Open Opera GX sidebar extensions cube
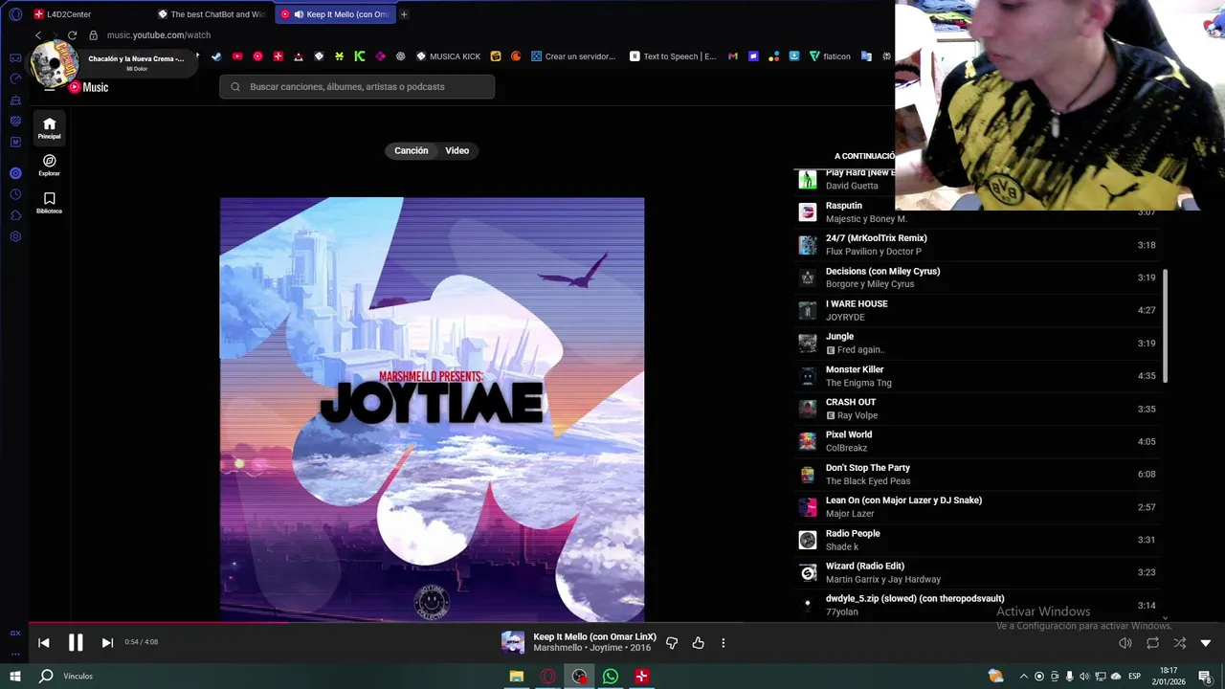The image size is (1225, 689). coord(15,215)
